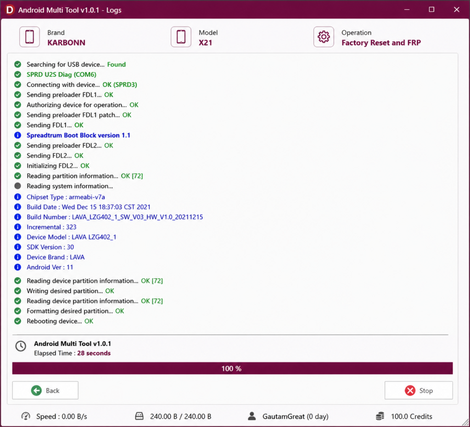Click the check icon beside Writing desired partition
Screen dimensions: 470x427
coord(18,291)
